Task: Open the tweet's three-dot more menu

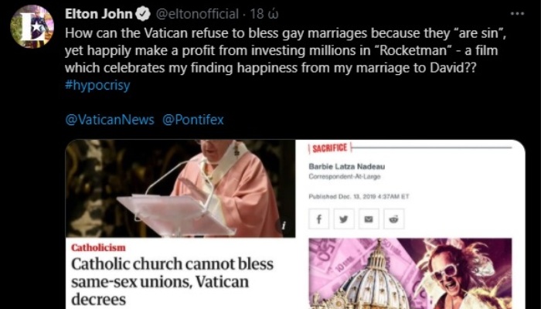Action: click(x=517, y=14)
